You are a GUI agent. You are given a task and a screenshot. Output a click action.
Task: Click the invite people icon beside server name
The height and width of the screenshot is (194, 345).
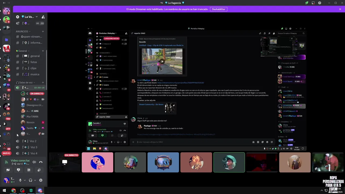click(x=43, y=17)
